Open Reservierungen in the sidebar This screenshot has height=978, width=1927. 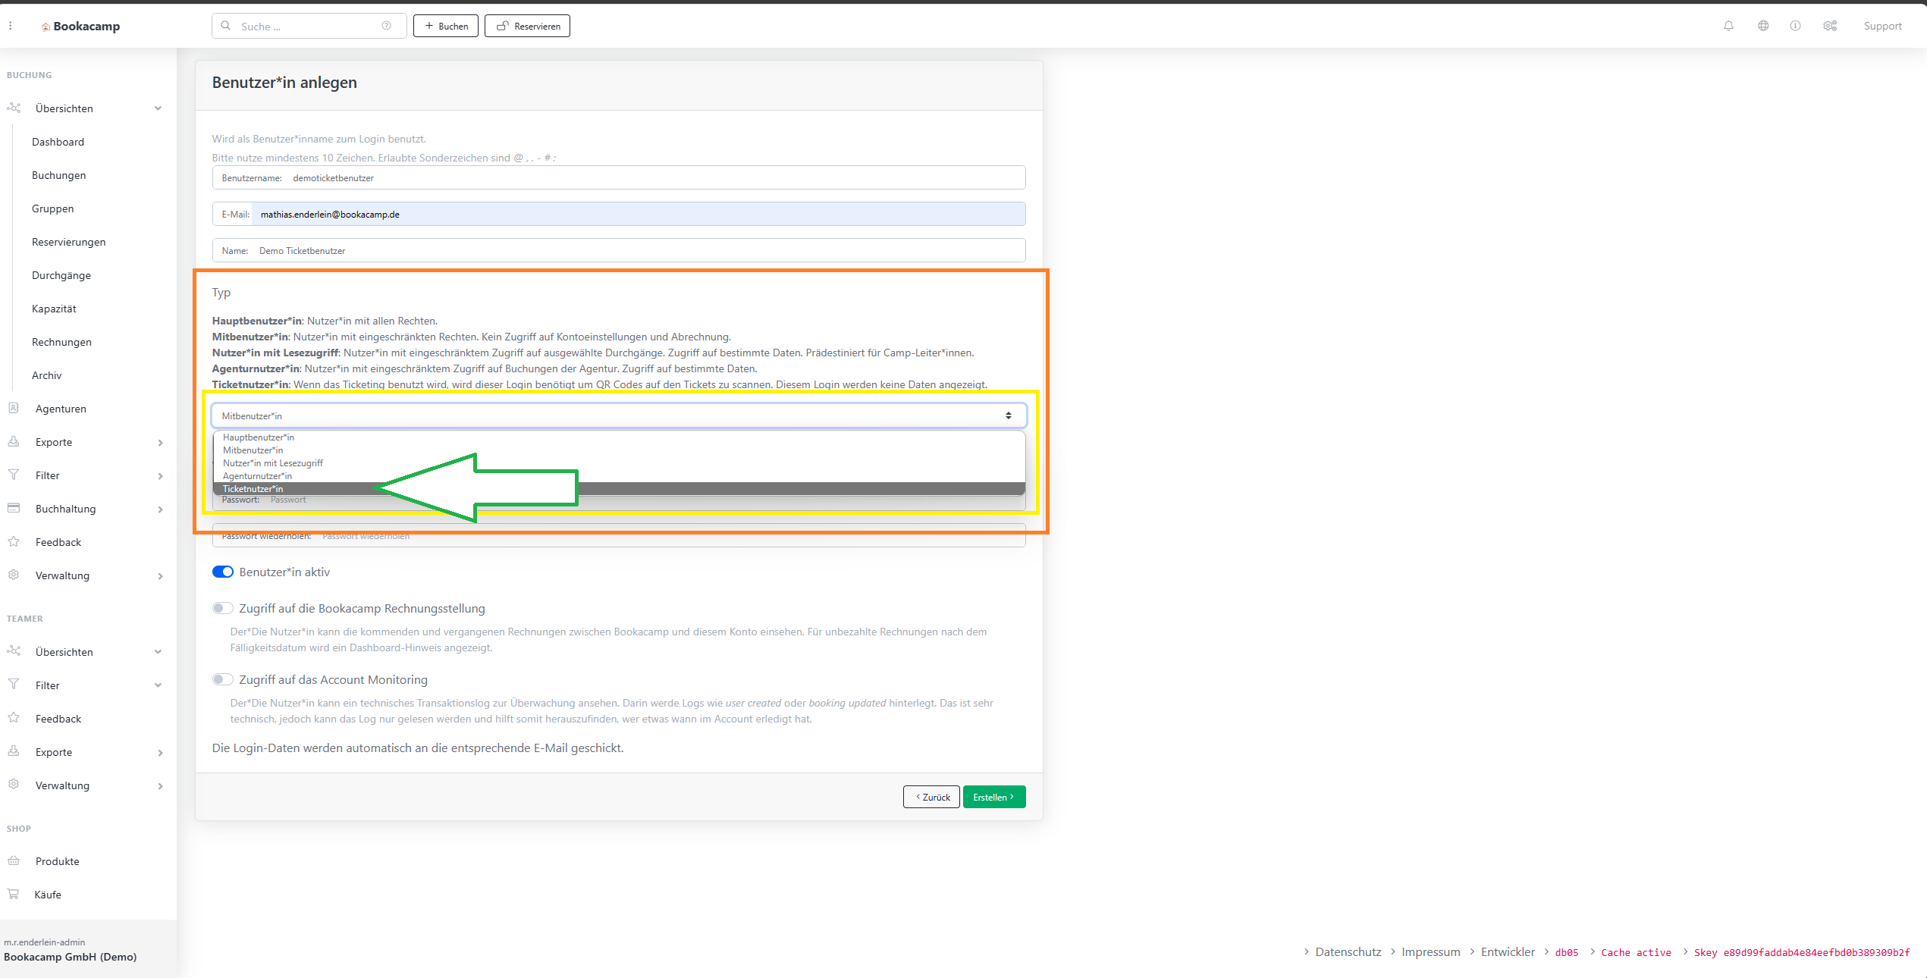coord(68,242)
